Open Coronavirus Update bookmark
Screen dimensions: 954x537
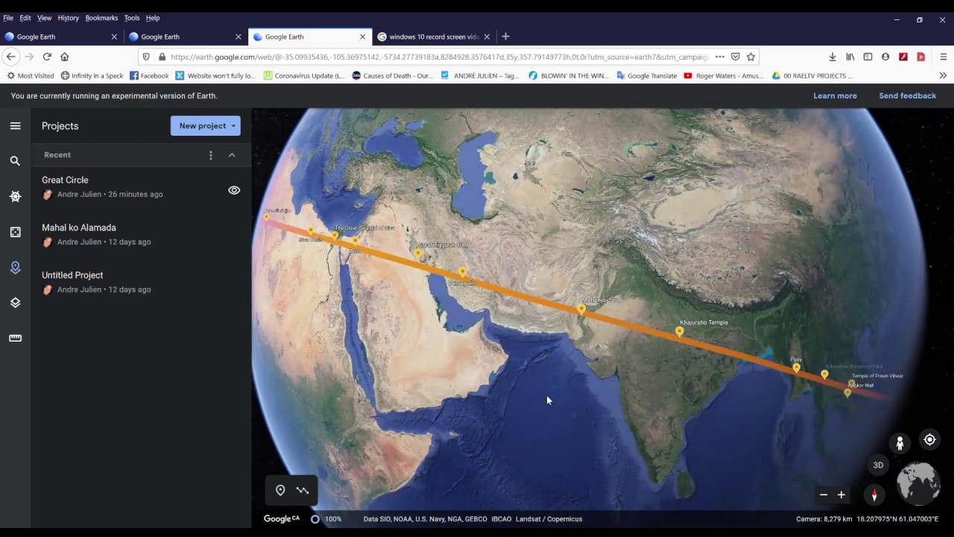point(304,75)
